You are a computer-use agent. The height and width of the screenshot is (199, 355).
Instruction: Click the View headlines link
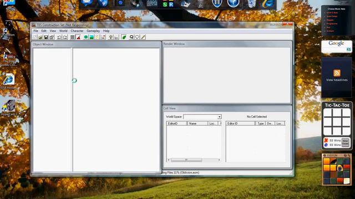tap(337, 80)
